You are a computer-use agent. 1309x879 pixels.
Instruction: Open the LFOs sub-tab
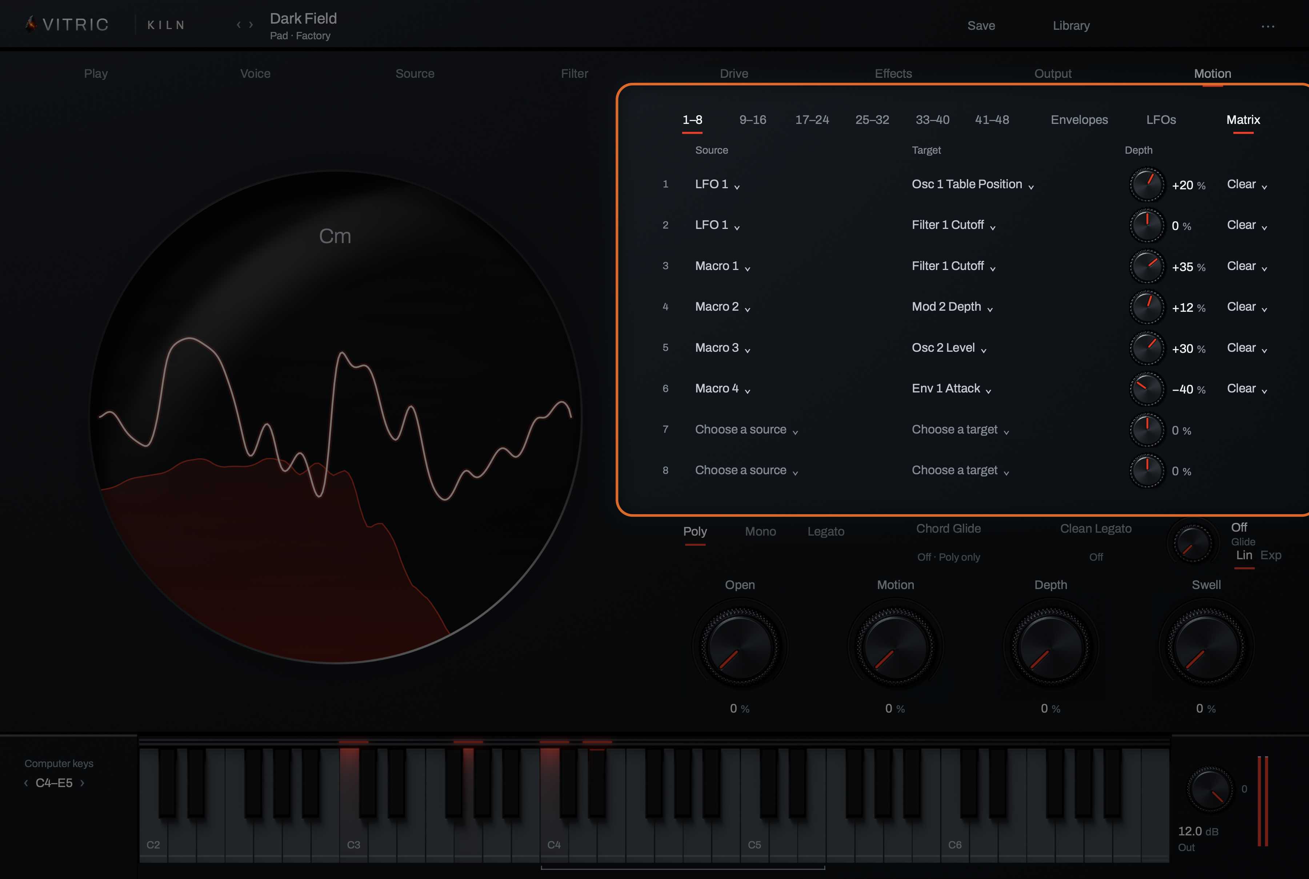coord(1161,120)
